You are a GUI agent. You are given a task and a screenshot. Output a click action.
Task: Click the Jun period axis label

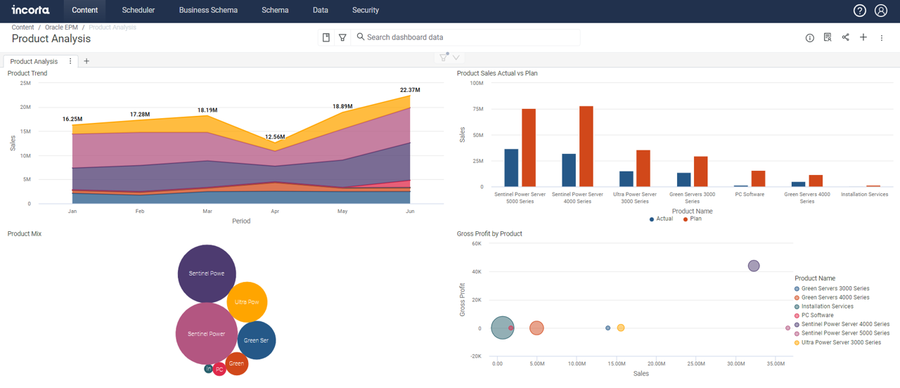[410, 211]
